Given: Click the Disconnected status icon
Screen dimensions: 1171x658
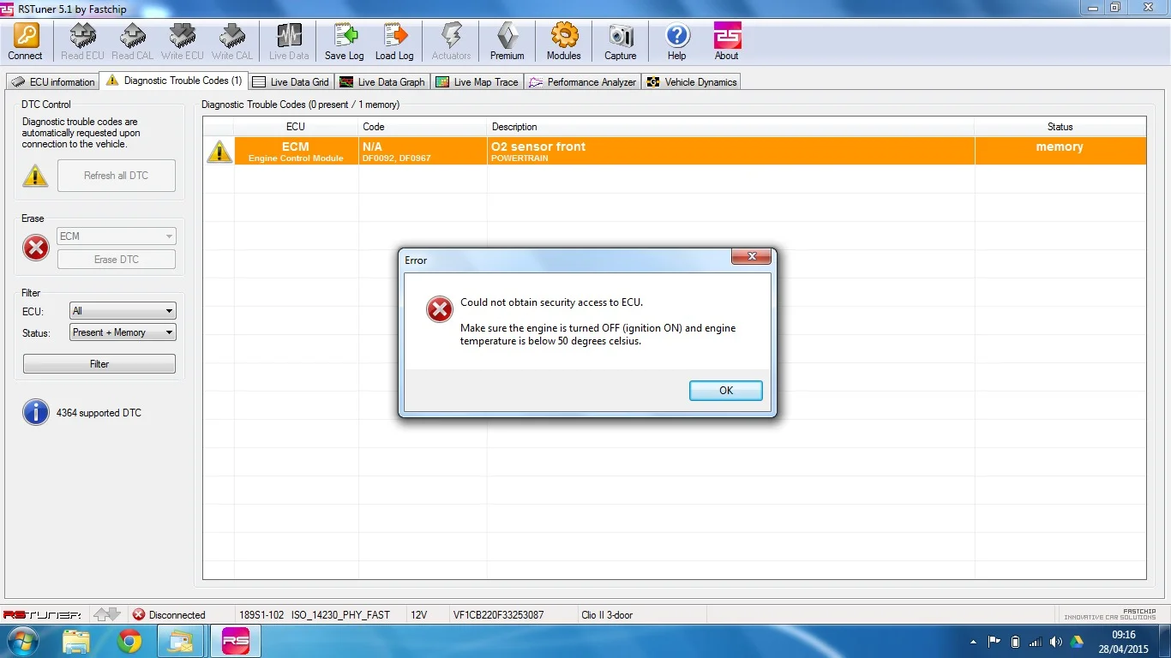Looking at the screenshot, I should pyautogui.click(x=139, y=614).
